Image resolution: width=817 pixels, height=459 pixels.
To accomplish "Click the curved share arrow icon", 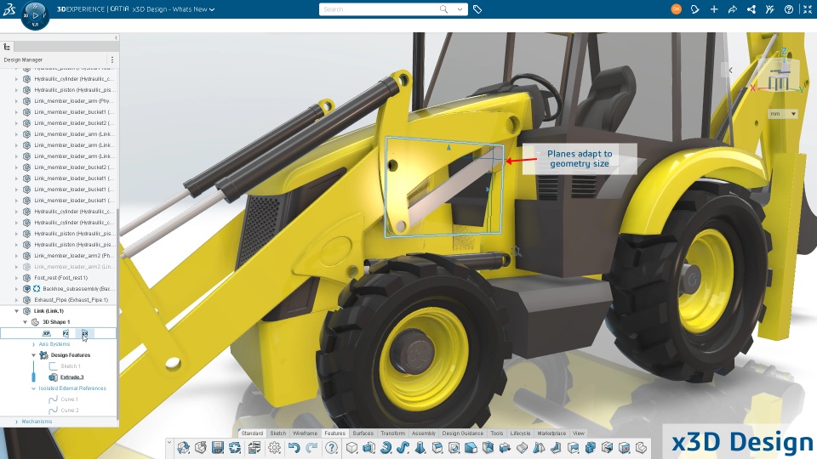I will [x=733, y=9].
